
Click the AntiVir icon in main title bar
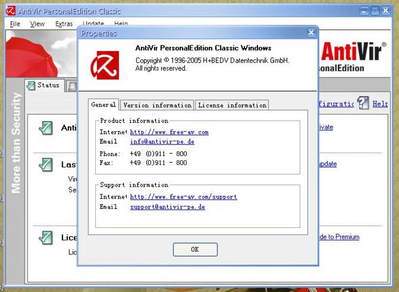(10, 11)
